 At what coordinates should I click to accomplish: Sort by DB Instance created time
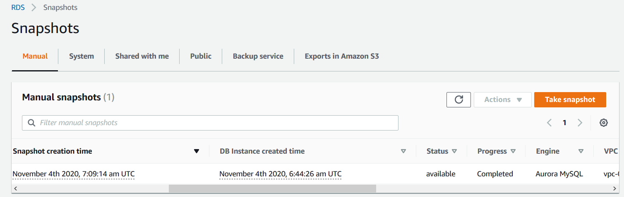coord(403,151)
